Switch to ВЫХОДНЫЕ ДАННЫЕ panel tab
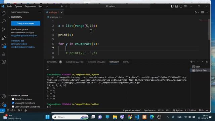Viewport: 215px width, 121px height. pyautogui.click(x=75, y=62)
